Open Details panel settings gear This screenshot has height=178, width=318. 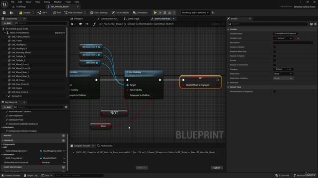click(316, 24)
